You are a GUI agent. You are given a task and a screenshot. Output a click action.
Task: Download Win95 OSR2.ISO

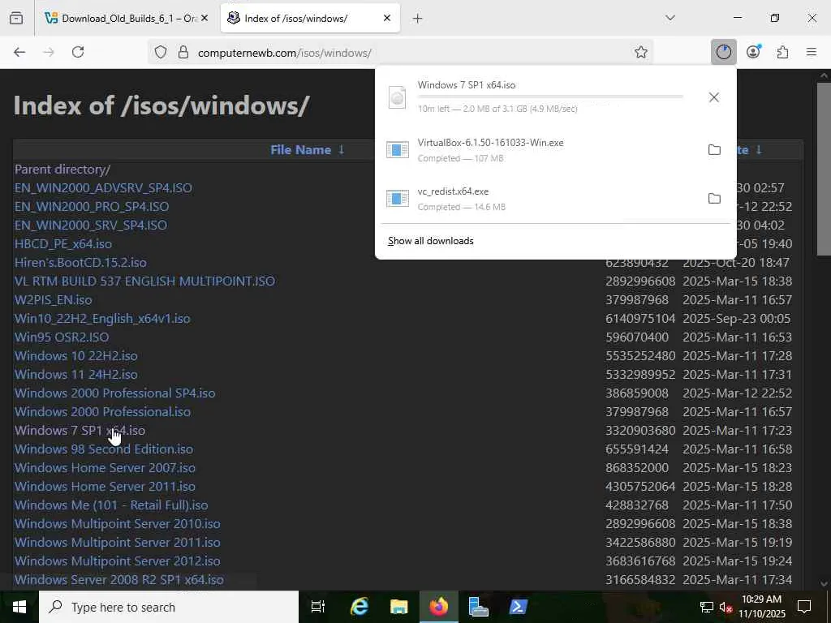coord(62,337)
